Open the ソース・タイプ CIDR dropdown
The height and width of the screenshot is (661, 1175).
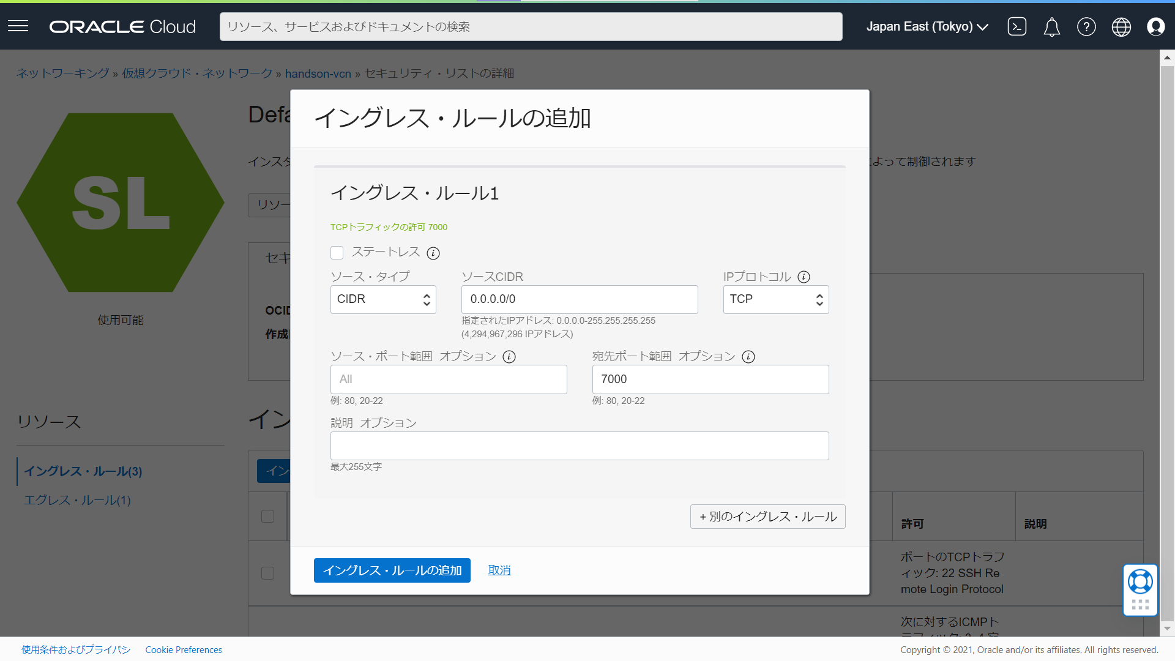pos(383,299)
